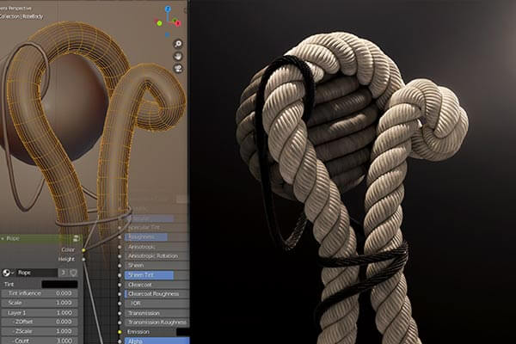The image size is (516, 344).
Task: Click the Specular Tint field
Action: pos(157,227)
